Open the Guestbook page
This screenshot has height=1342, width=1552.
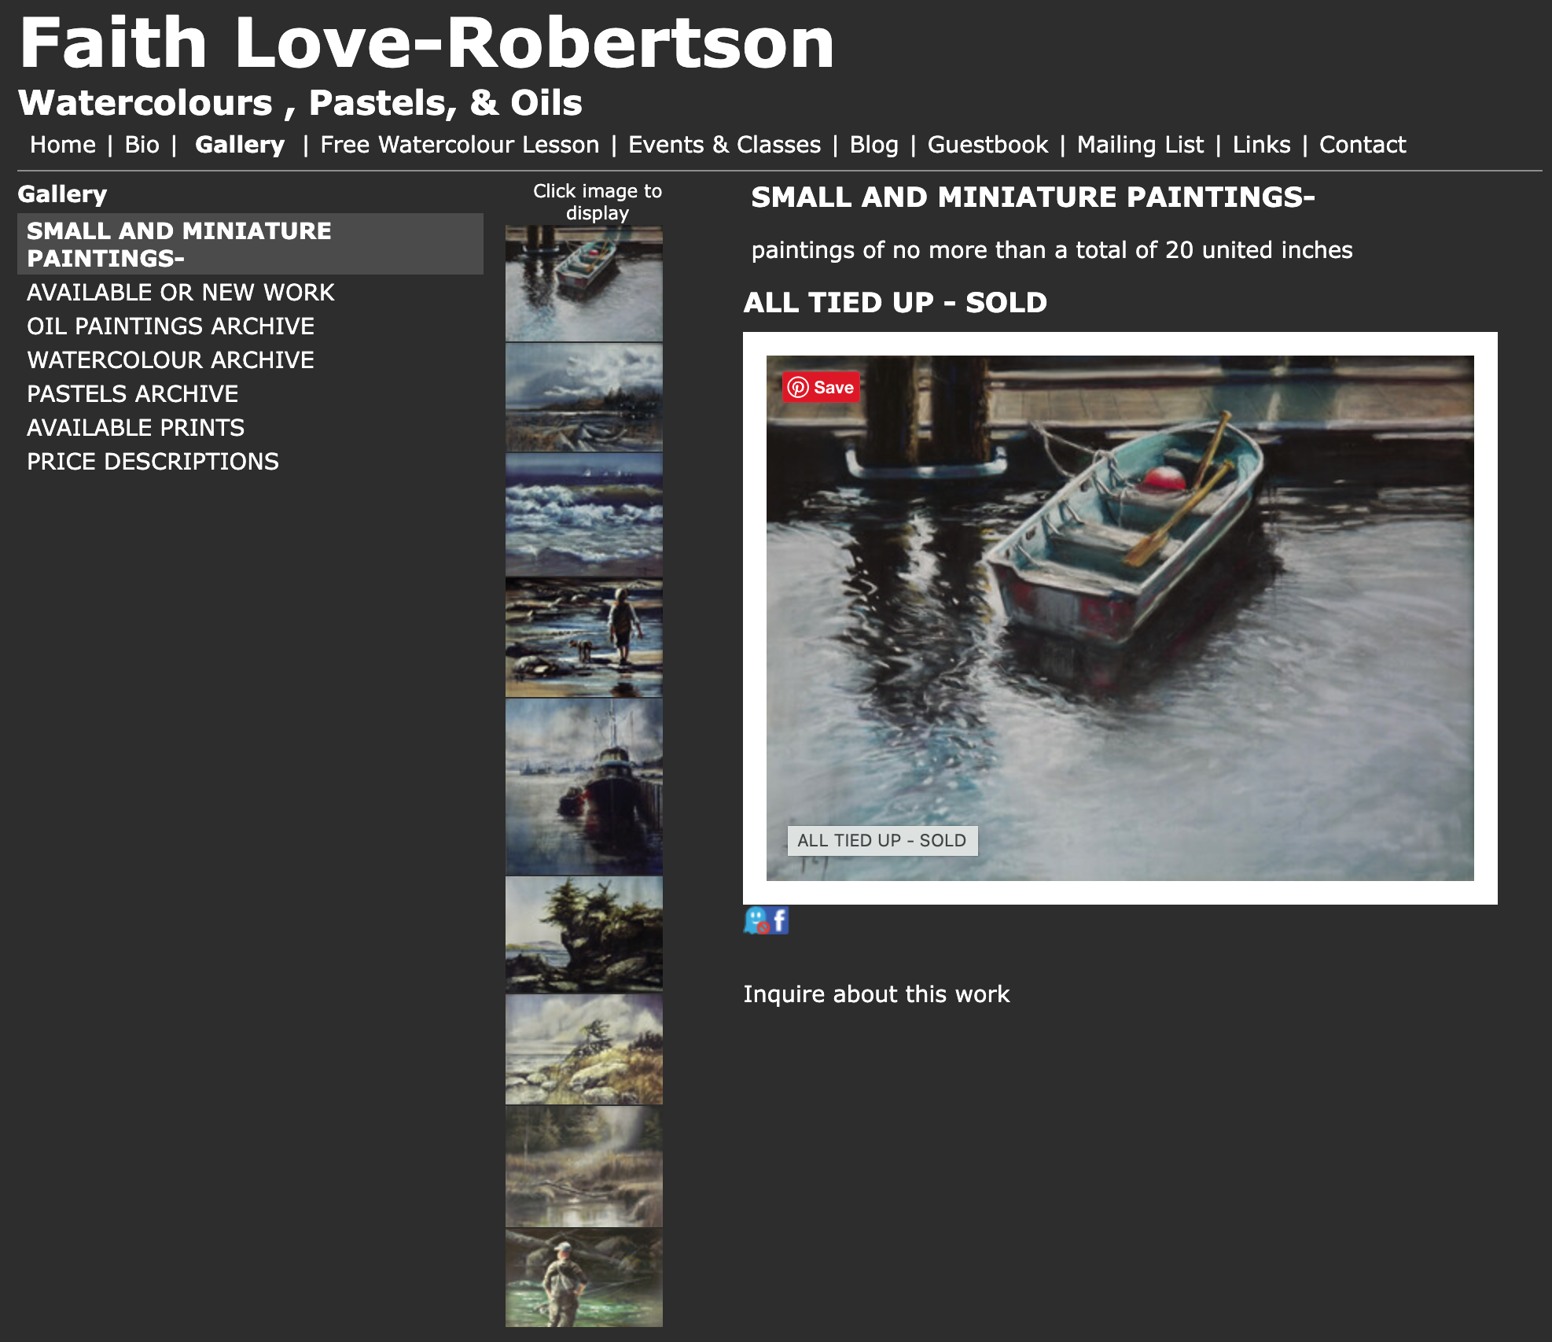click(x=987, y=145)
